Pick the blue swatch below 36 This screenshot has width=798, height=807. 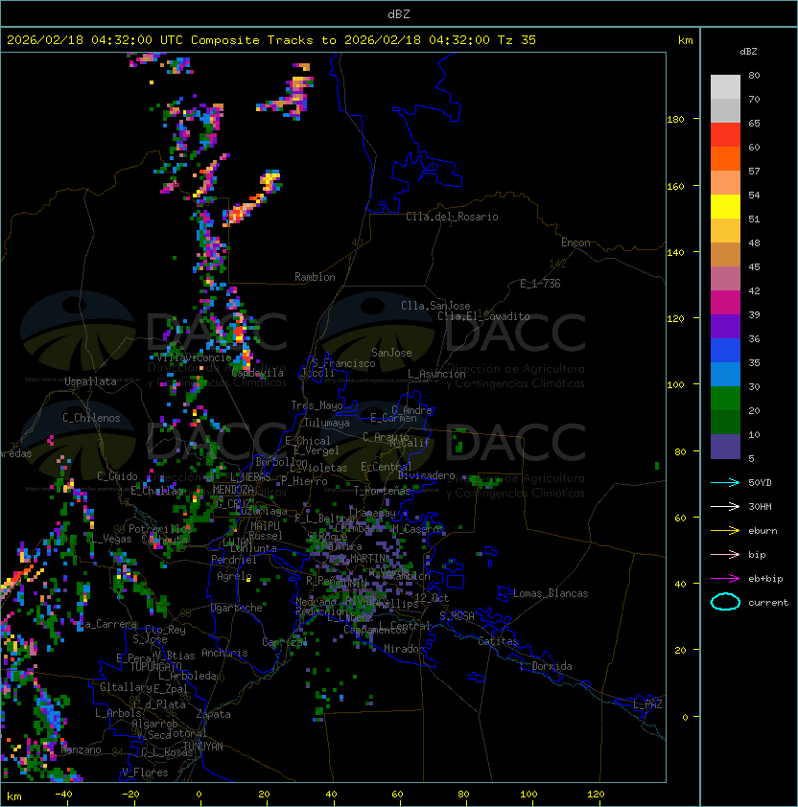tap(725, 351)
